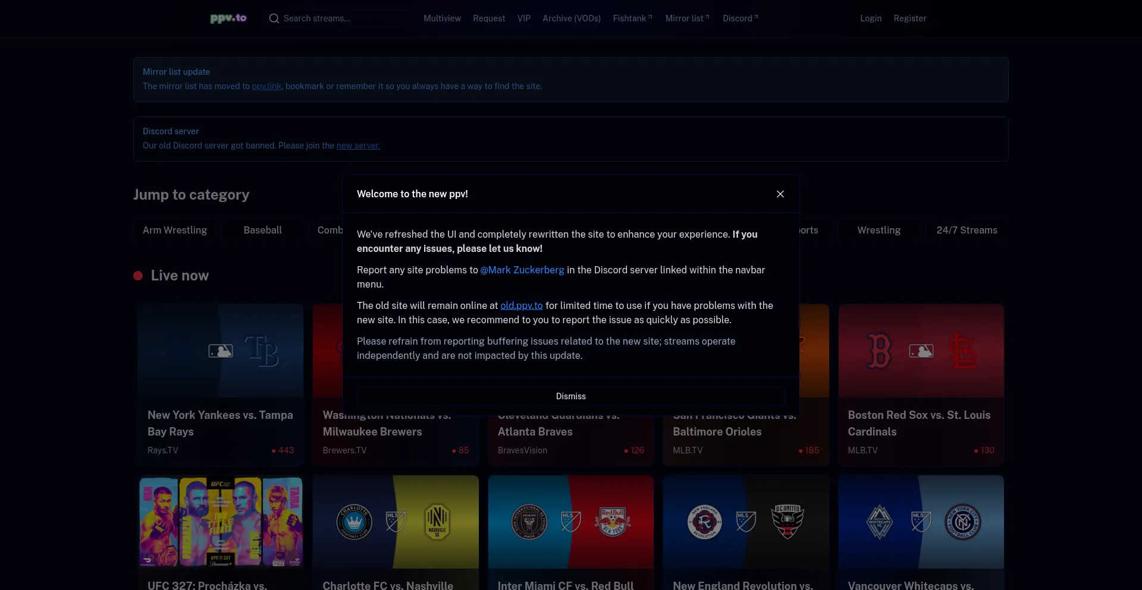The height and width of the screenshot is (590, 1142).
Task: Close the welcome dialog with the X icon
Action: 780,194
